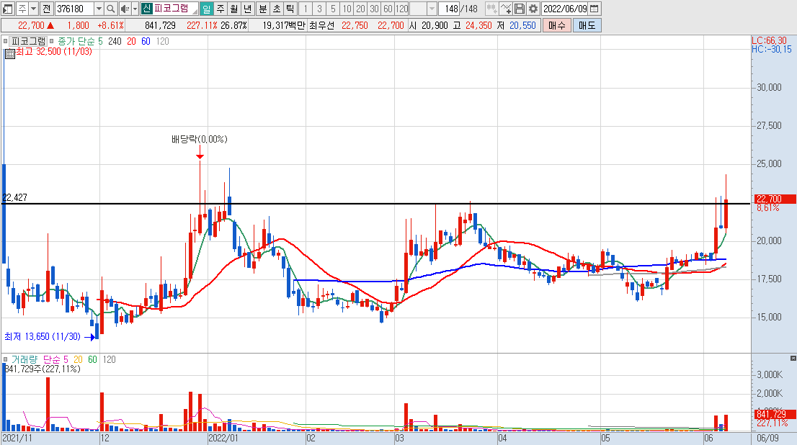Click the horizontal line label 22,427
Image resolution: width=797 pixels, height=445 pixels.
(14, 197)
